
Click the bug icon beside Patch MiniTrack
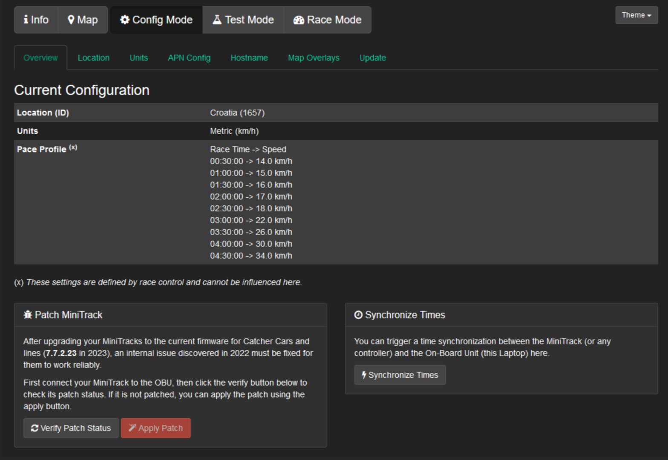28,315
